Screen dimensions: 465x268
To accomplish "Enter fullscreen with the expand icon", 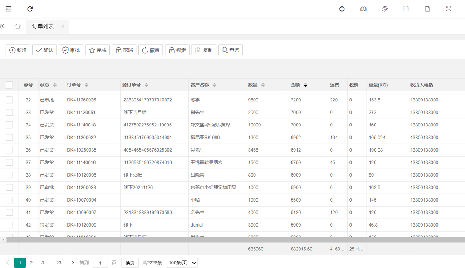I will click(x=449, y=9).
